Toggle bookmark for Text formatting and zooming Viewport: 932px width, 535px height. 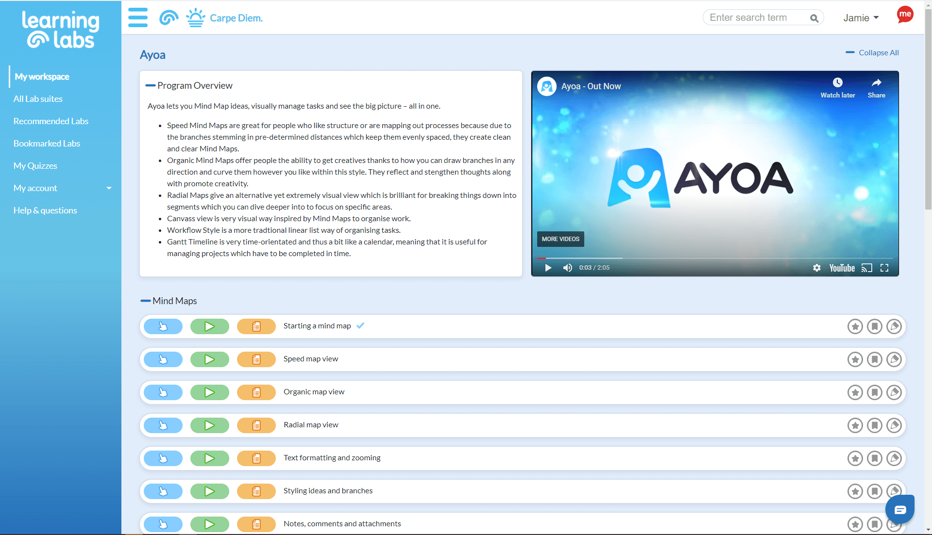[875, 458]
